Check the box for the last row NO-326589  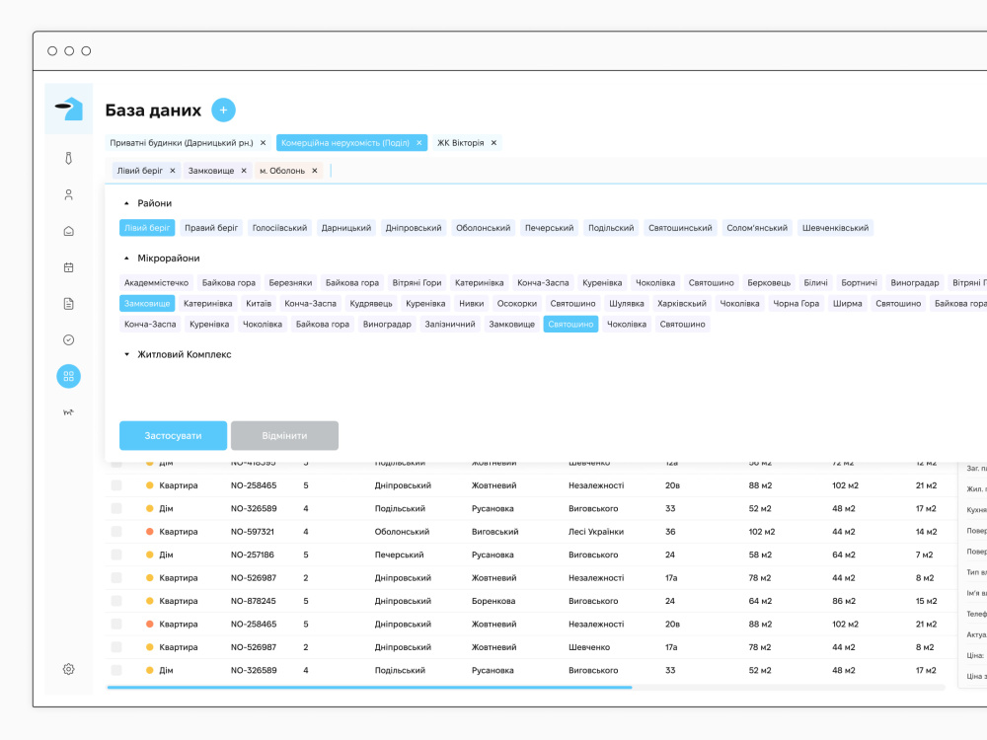click(x=116, y=670)
